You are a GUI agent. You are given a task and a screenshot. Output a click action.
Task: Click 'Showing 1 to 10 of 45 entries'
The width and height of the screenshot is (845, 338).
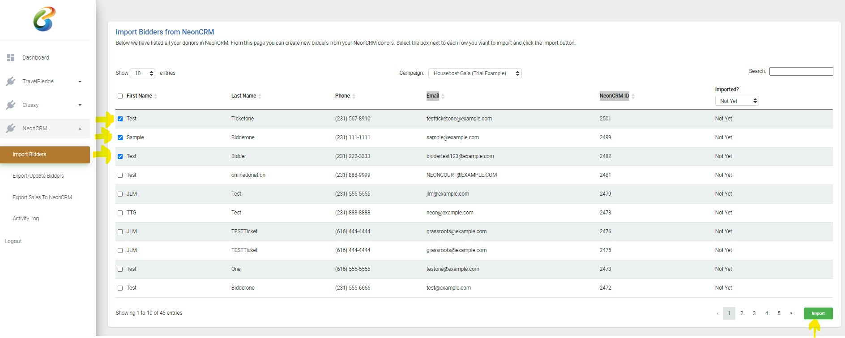[149, 313]
